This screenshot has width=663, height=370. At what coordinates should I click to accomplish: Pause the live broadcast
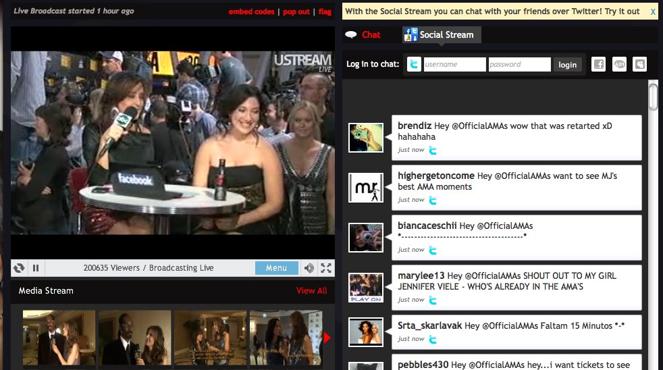[36, 267]
